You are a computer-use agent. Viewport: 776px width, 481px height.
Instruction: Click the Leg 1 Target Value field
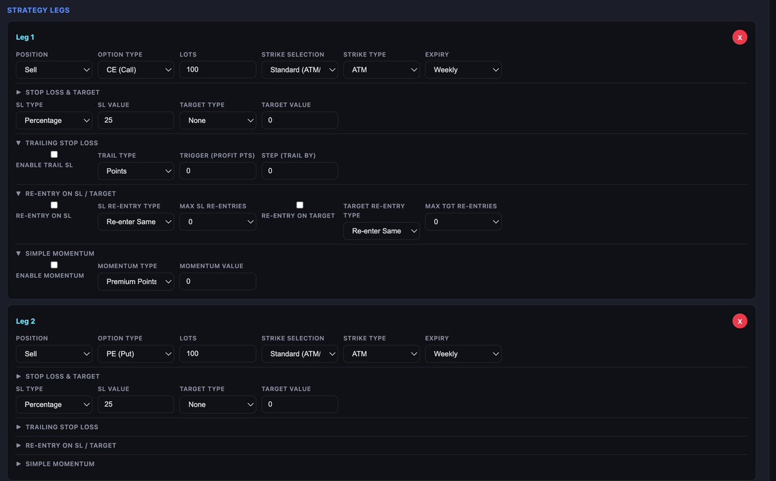[300, 120]
